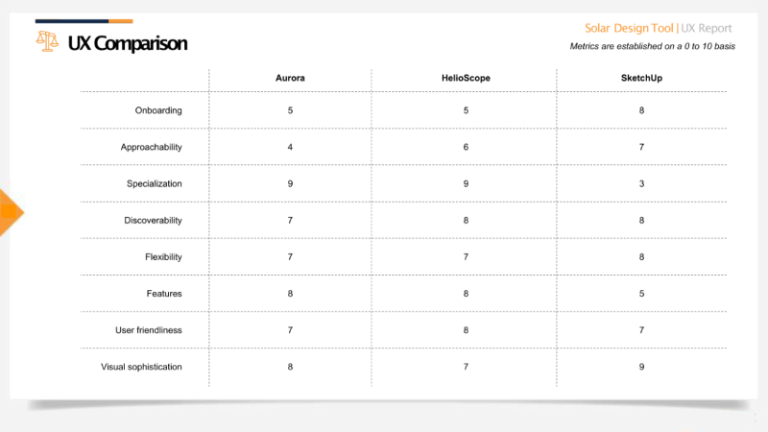
Task: Click SketchUp's Approachability score 7
Action: (x=641, y=148)
